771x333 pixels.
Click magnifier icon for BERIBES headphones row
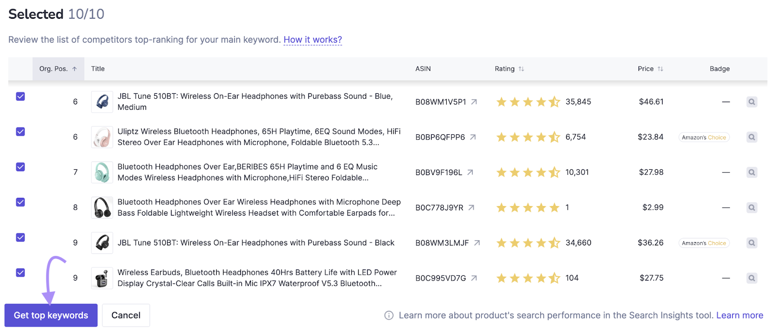pos(751,172)
